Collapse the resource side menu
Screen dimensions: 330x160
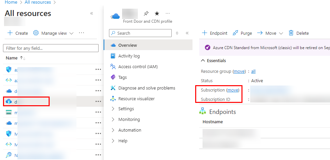pyautogui.click(x=187, y=33)
